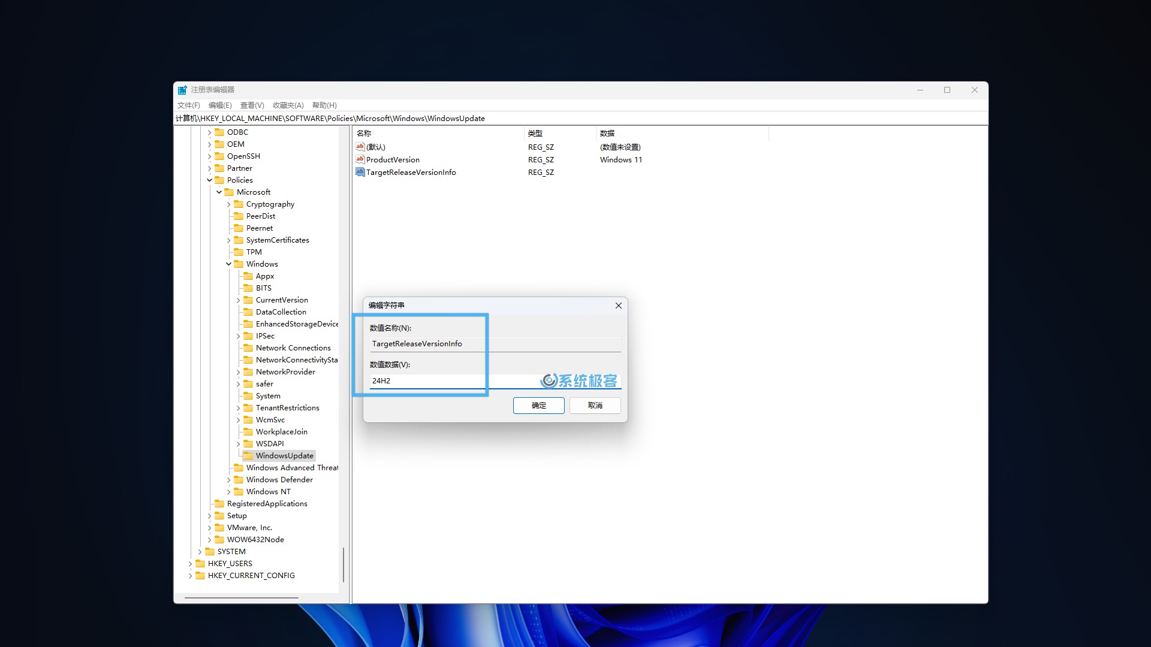Open the 帮助(H) menu
Screen dimensions: 1151x647
point(324,105)
